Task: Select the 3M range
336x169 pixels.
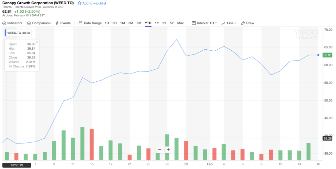Action: (131, 23)
